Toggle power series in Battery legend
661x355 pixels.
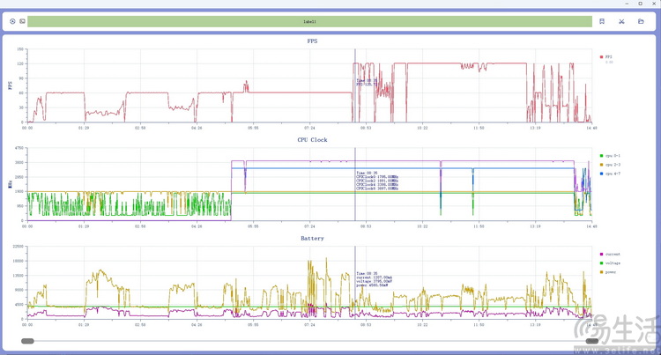coord(610,272)
